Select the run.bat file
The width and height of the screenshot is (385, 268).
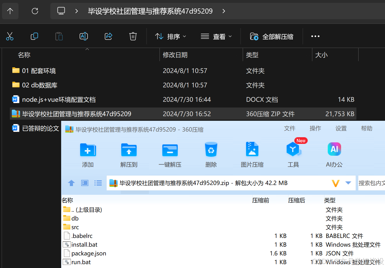pos(77,262)
